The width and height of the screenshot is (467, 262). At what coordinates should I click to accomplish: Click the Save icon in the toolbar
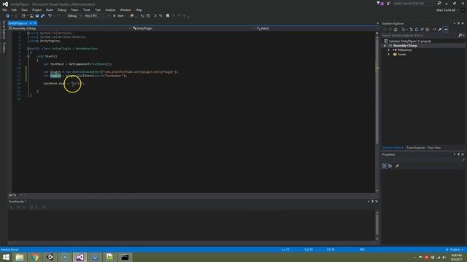pyautogui.click(x=37, y=16)
